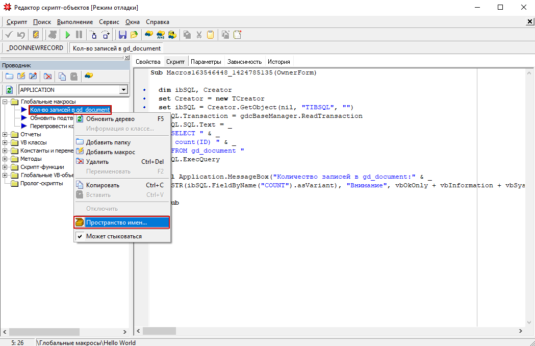Image resolution: width=535 pixels, height=346 pixels.
Task: Click the blue floppy disk Save icon
Action: coord(122,35)
